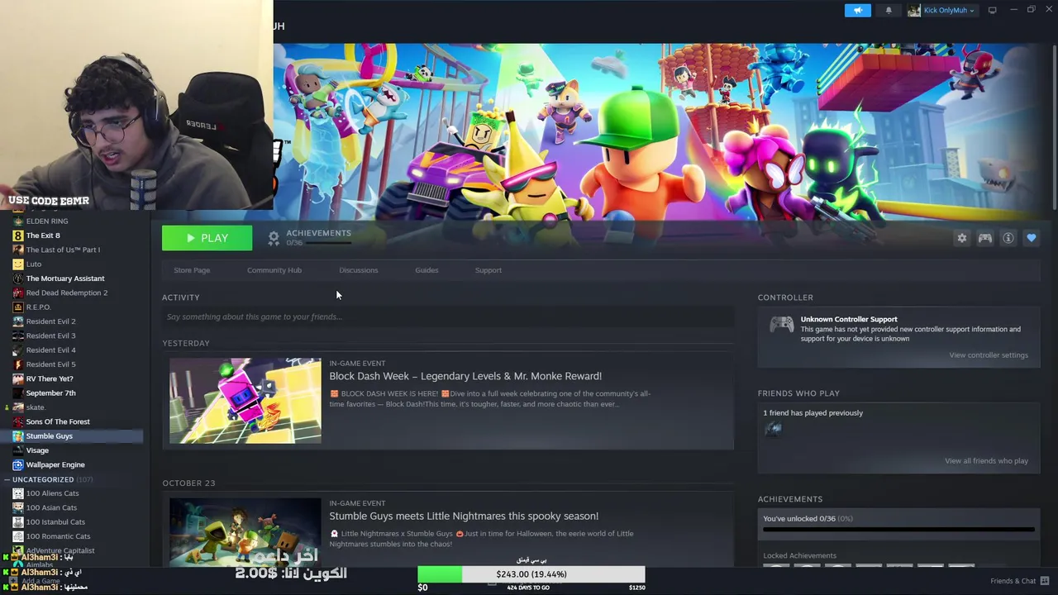The image size is (1058, 595).
Task: Click ELDEN RING game icon in library
Action: (17, 221)
